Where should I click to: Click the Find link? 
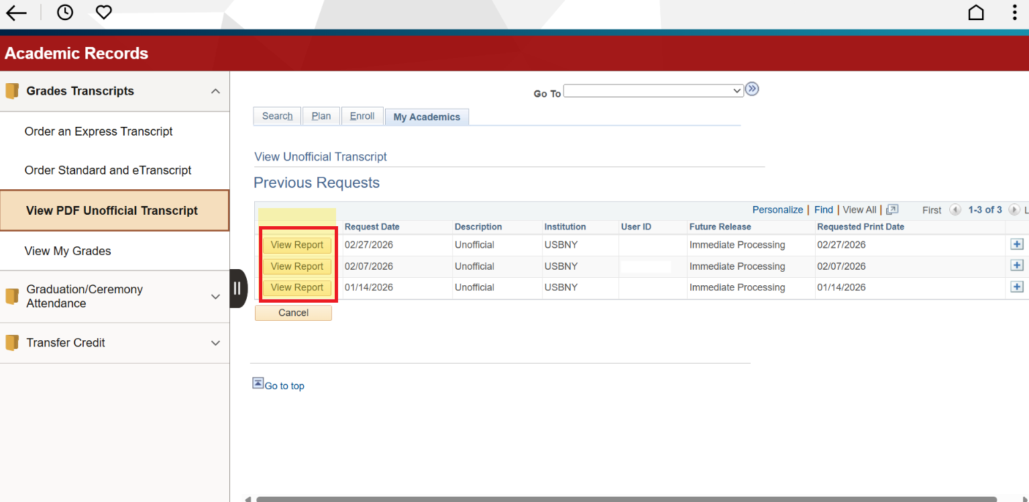[824, 210]
